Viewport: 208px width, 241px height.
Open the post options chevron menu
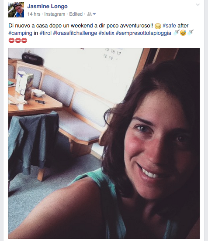point(198,5)
